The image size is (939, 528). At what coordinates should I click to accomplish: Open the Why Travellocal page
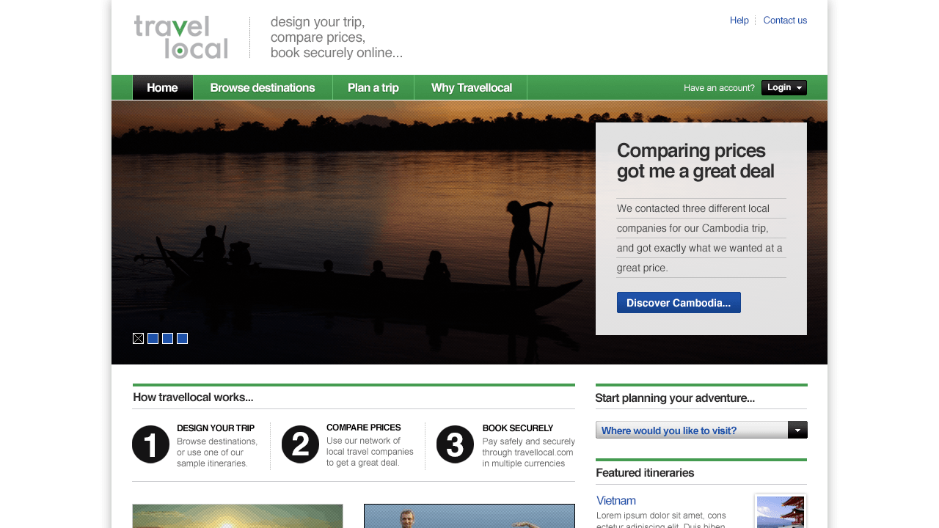click(x=471, y=87)
